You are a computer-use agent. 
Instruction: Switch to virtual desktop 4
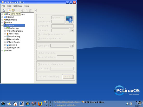(x=50, y=105)
